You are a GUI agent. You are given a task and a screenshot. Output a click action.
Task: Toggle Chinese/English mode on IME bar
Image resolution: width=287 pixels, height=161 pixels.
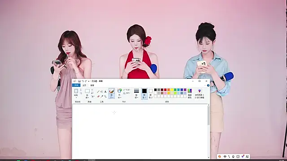tap(225, 157)
